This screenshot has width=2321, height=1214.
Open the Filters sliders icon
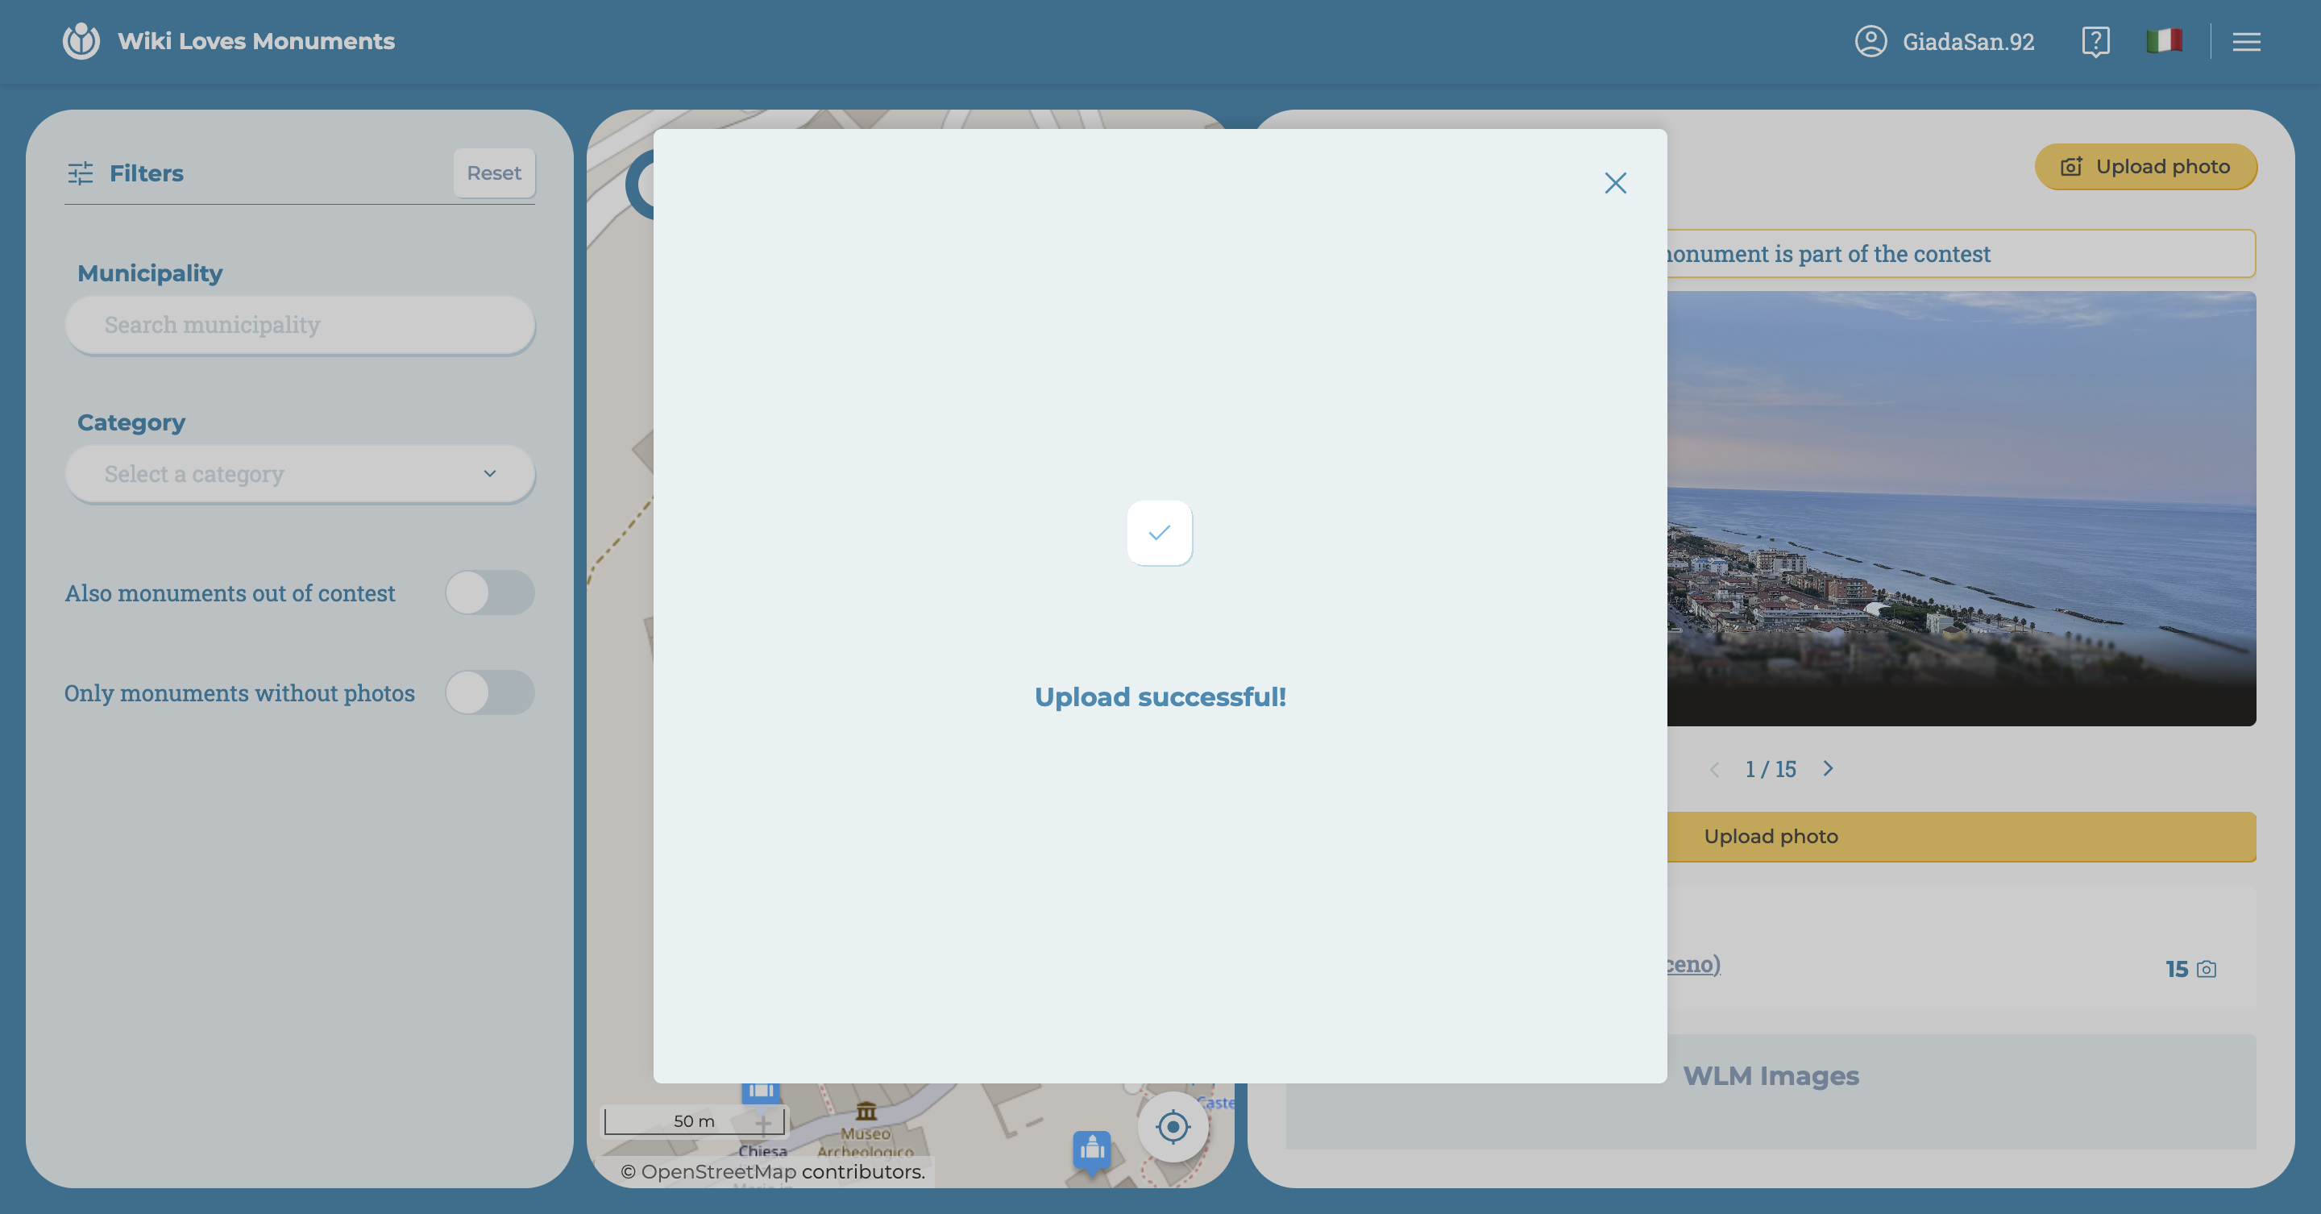pos(82,173)
